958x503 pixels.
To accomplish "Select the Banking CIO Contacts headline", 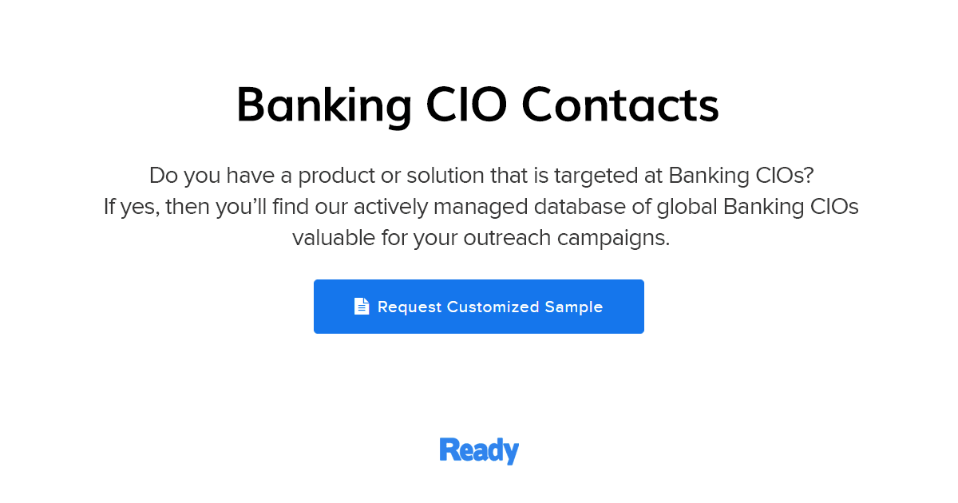I will click(479, 105).
